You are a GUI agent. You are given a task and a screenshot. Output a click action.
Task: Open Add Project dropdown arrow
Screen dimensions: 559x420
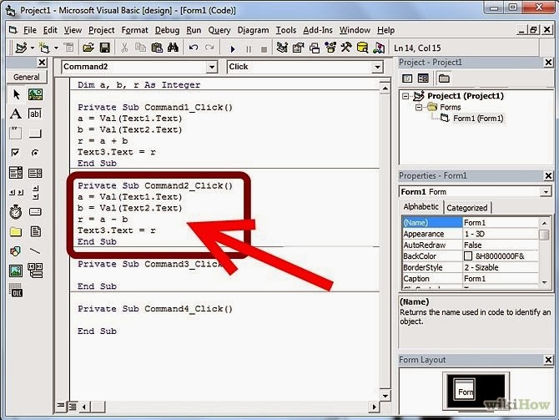[33, 48]
